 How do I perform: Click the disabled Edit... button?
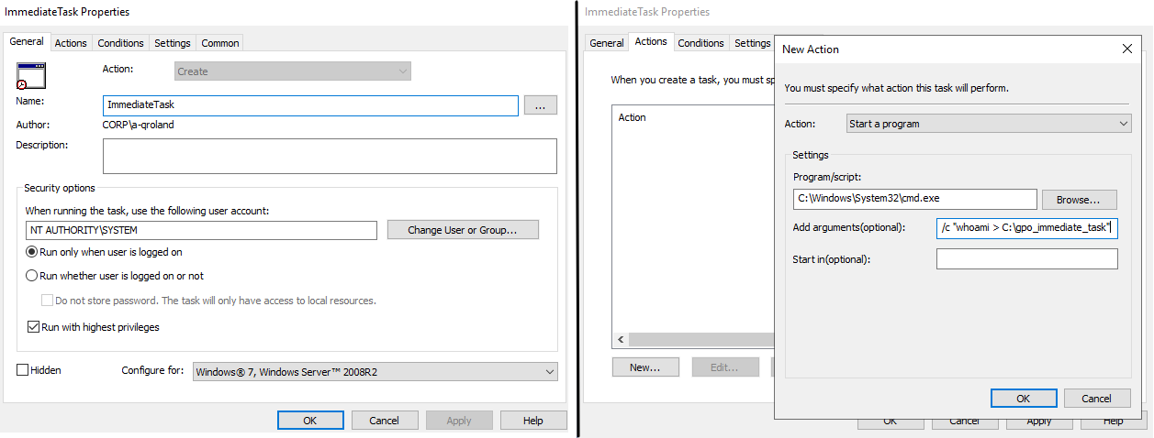pos(725,367)
